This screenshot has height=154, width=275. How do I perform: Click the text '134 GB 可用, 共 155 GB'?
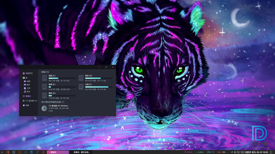pyautogui.click(x=59, y=98)
